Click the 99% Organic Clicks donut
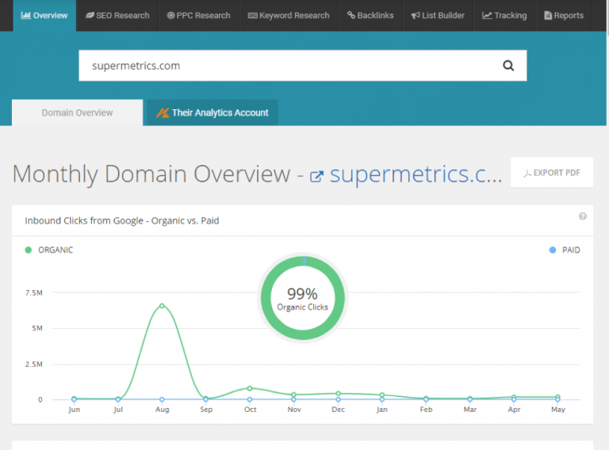This screenshot has height=450, width=609. pyautogui.click(x=303, y=298)
